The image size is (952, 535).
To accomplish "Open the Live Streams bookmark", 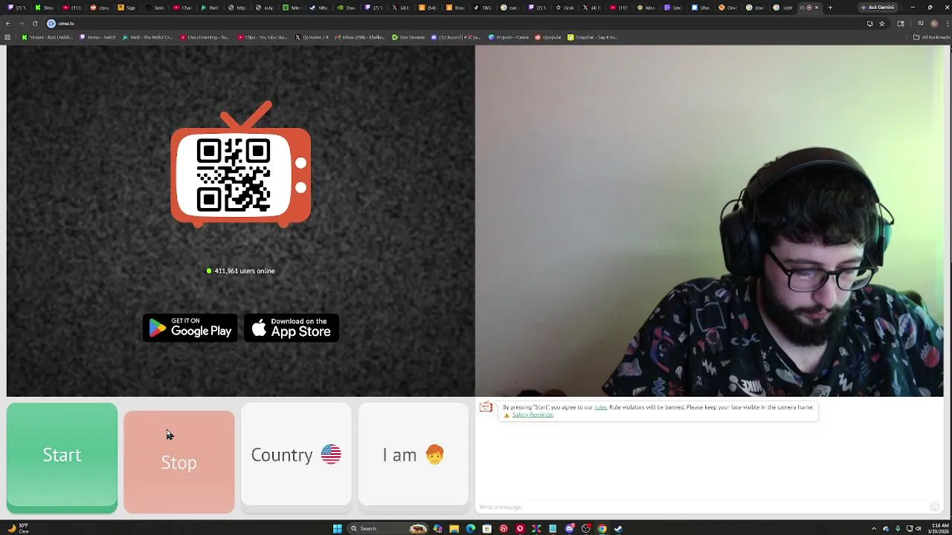I will (408, 37).
